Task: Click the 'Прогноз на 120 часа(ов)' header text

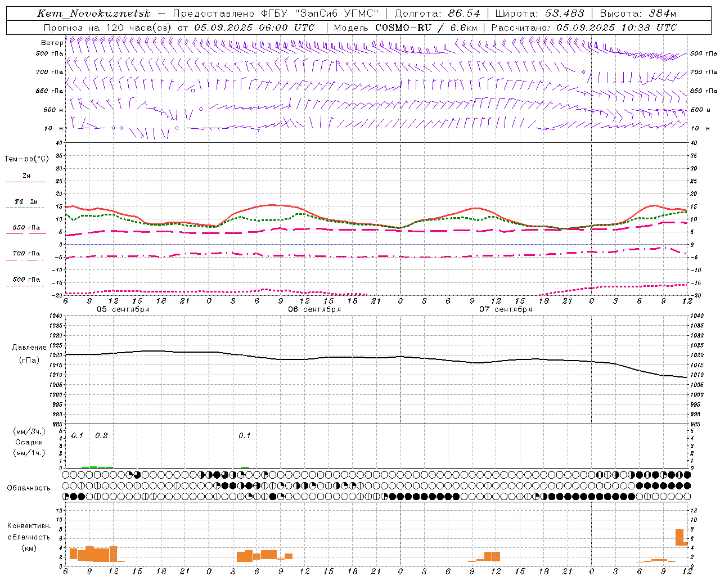Action: point(109,28)
